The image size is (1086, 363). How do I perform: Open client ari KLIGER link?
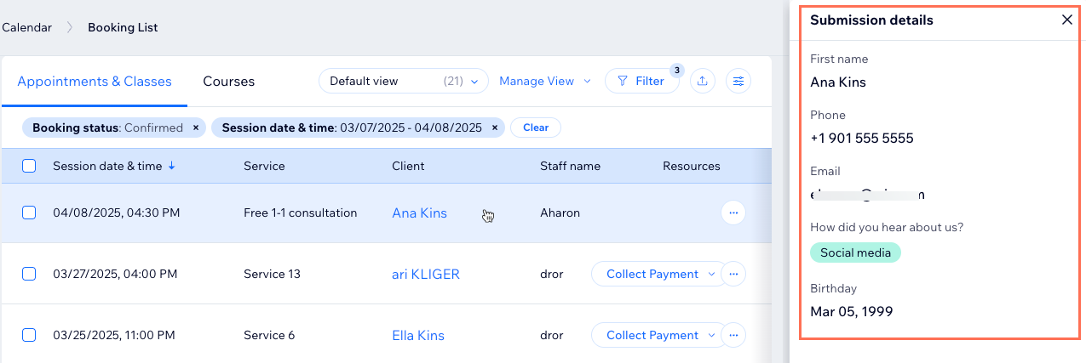pyautogui.click(x=426, y=274)
